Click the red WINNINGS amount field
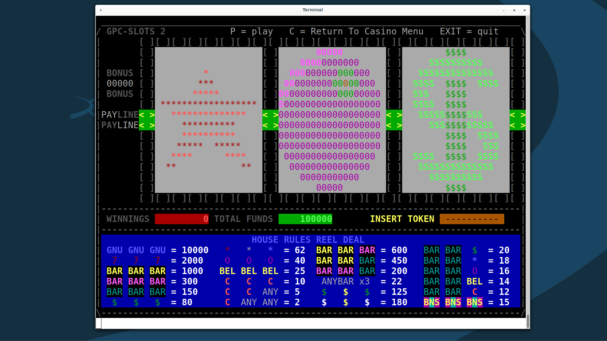The height and width of the screenshot is (341, 607). tap(181, 219)
